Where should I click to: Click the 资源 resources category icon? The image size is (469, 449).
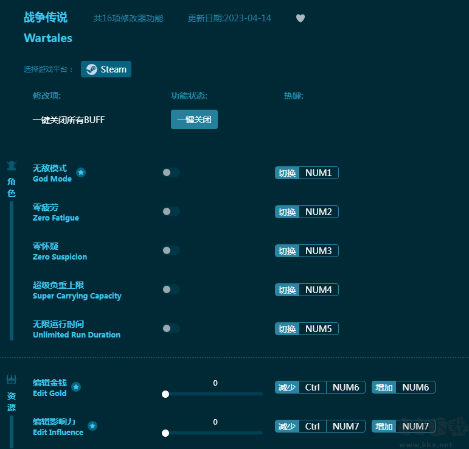[x=12, y=380]
